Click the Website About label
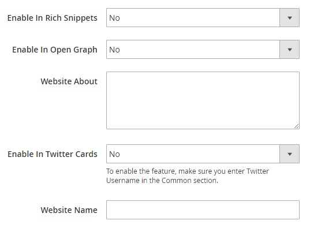Screen dimensions: 310x228 point(69,81)
